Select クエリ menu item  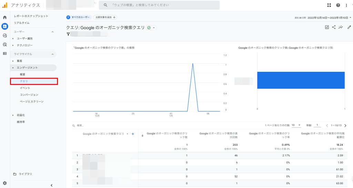click(x=34, y=81)
